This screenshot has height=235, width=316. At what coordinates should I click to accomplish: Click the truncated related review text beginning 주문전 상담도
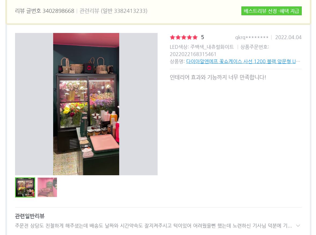tap(153, 226)
